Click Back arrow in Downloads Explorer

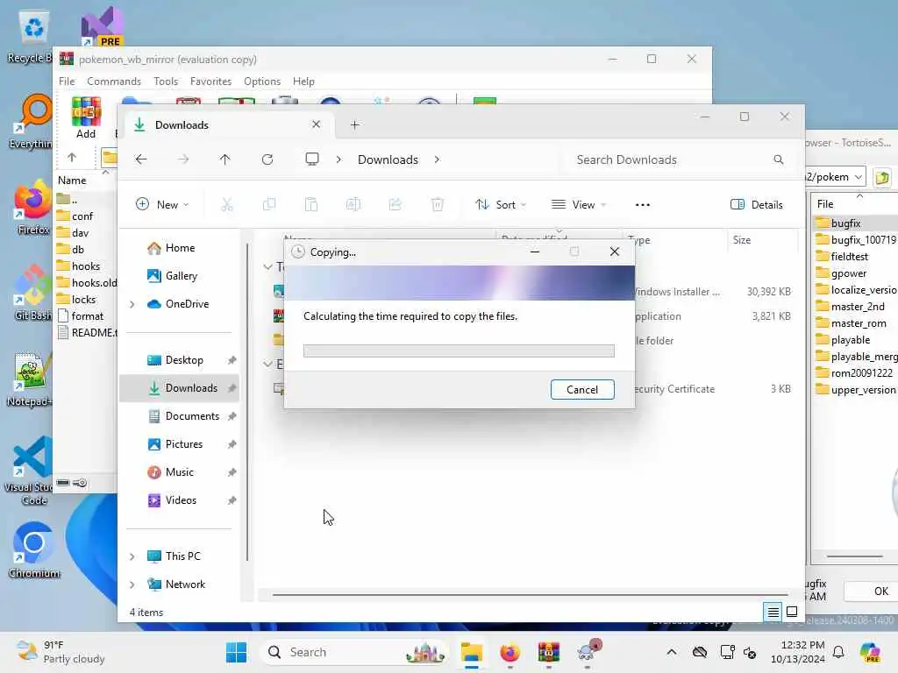(141, 159)
